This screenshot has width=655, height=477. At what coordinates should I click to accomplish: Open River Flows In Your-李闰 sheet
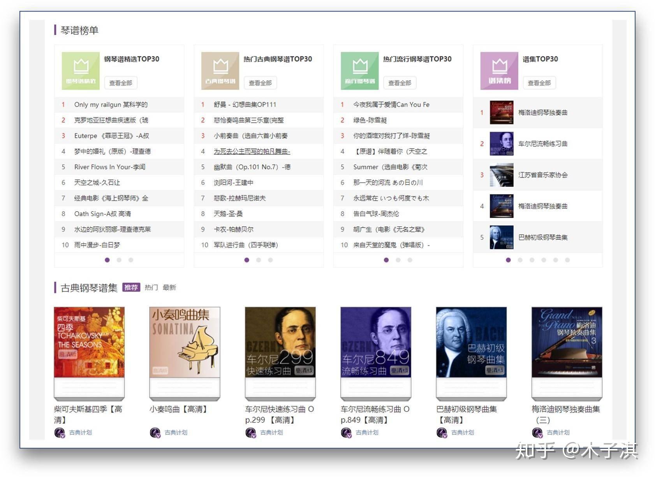click(x=110, y=167)
